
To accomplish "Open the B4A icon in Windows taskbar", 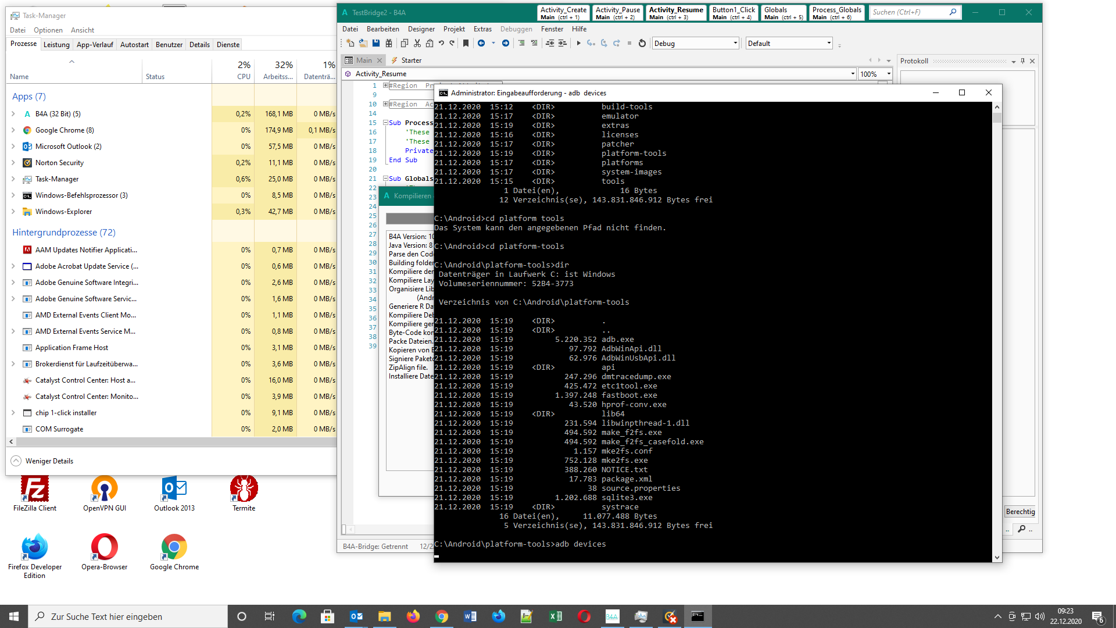I will pos(612,616).
